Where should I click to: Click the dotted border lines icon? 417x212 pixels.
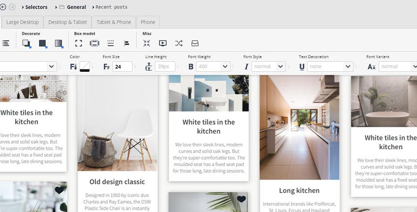tap(111, 43)
